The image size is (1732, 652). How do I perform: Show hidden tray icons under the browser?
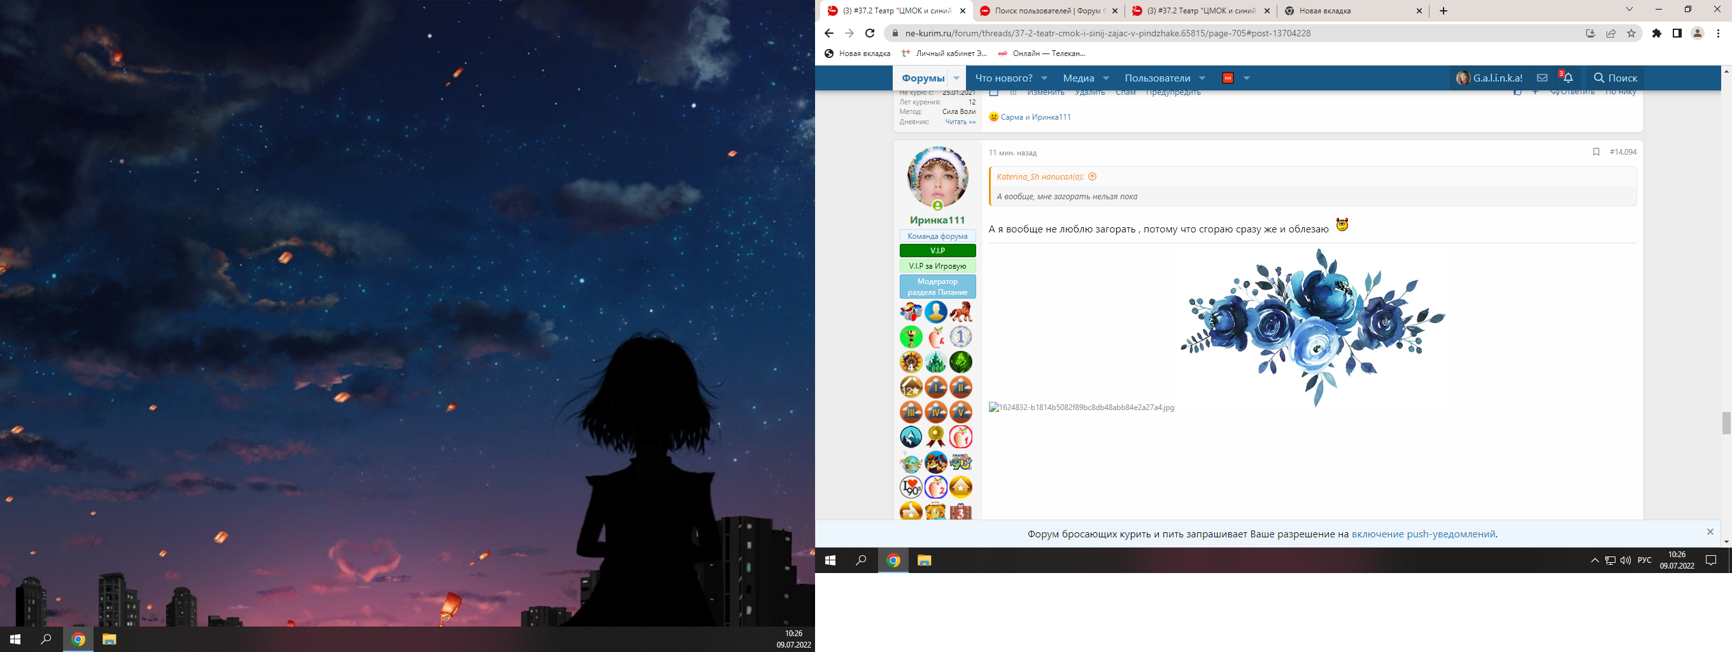pyautogui.click(x=1595, y=560)
